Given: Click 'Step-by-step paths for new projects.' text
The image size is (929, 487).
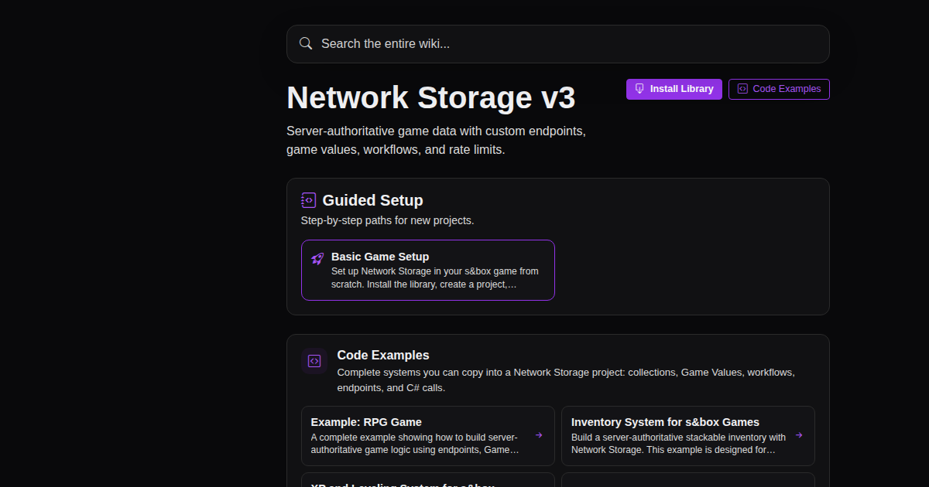Looking at the screenshot, I should [x=387, y=220].
